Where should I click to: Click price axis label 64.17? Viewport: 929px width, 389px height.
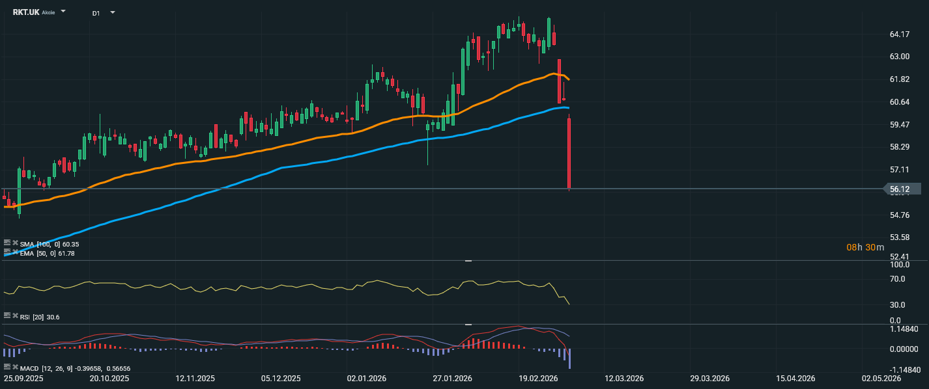(x=900, y=34)
